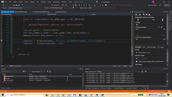Click the Output panel horizontal scrollbar
The height and width of the screenshot is (97, 172).
[117, 86]
